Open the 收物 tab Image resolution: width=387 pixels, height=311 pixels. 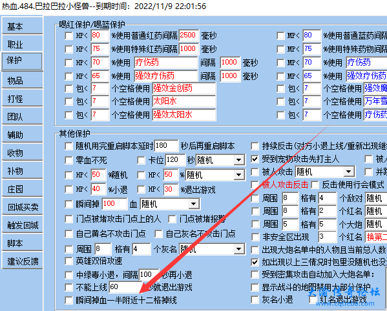coord(22,152)
